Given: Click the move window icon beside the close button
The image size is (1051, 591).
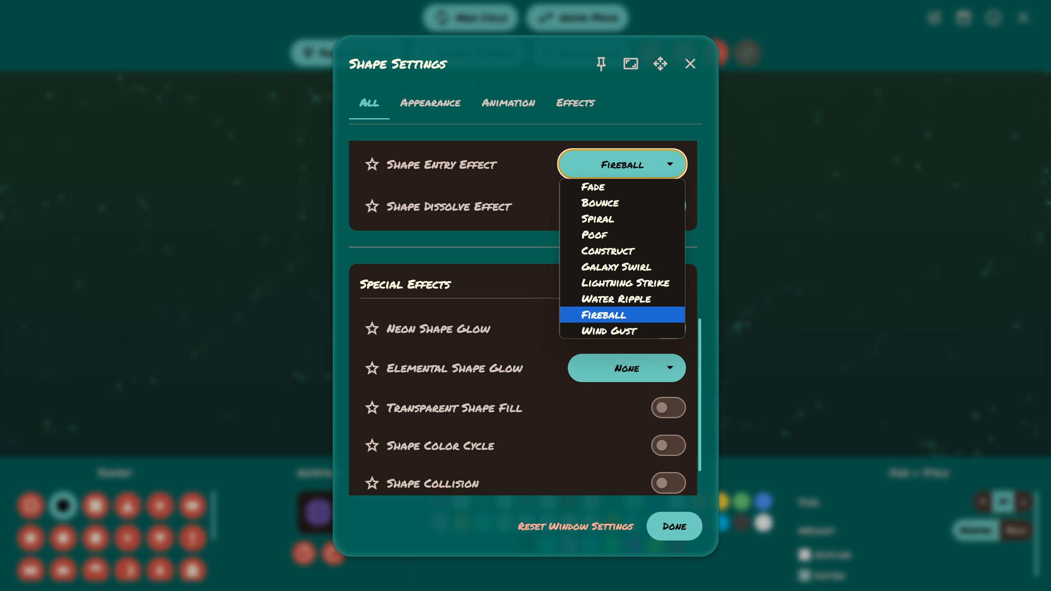Looking at the screenshot, I should pyautogui.click(x=661, y=64).
